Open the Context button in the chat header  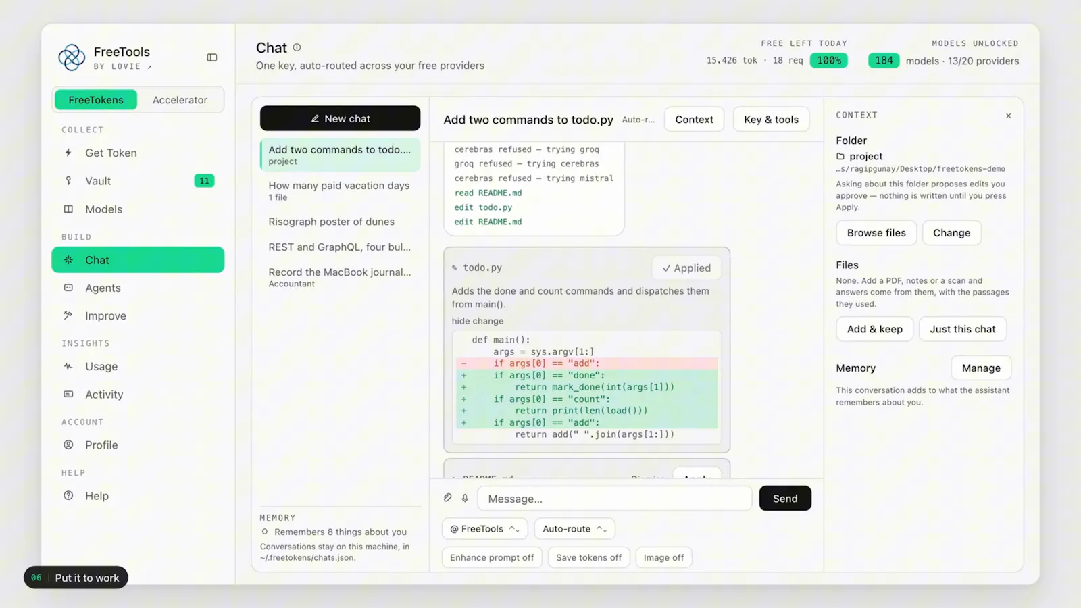(x=694, y=119)
